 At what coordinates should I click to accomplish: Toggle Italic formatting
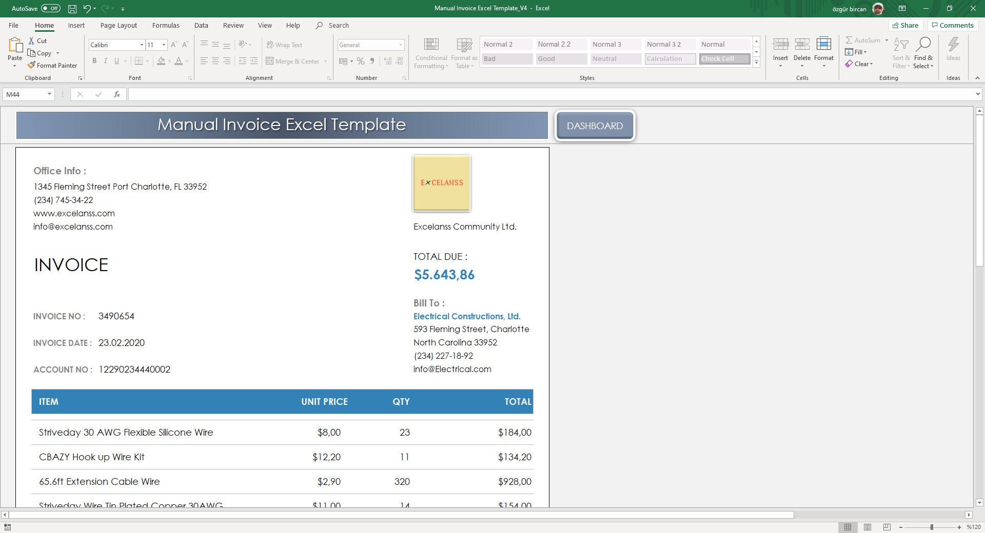click(x=106, y=61)
